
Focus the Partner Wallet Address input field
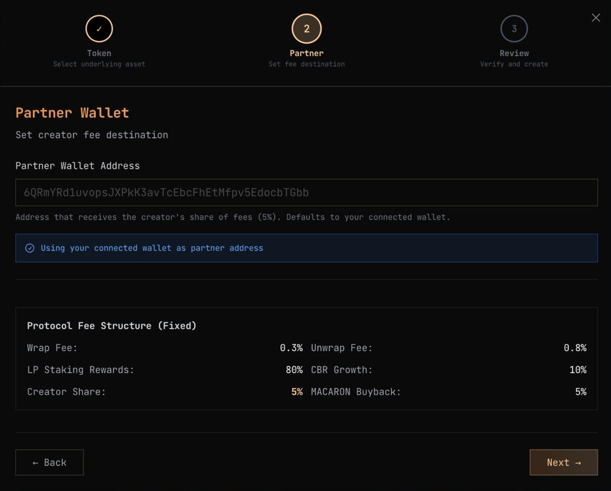tap(306, 193)
